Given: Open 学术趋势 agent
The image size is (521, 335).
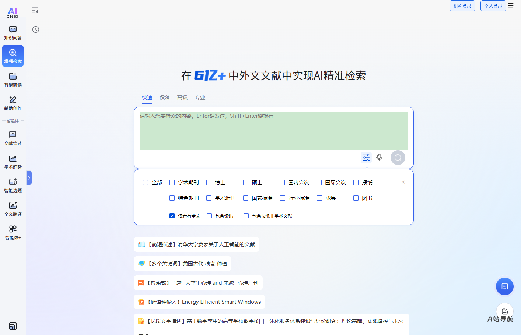Looking at the screenshot, I should (13, 162).
